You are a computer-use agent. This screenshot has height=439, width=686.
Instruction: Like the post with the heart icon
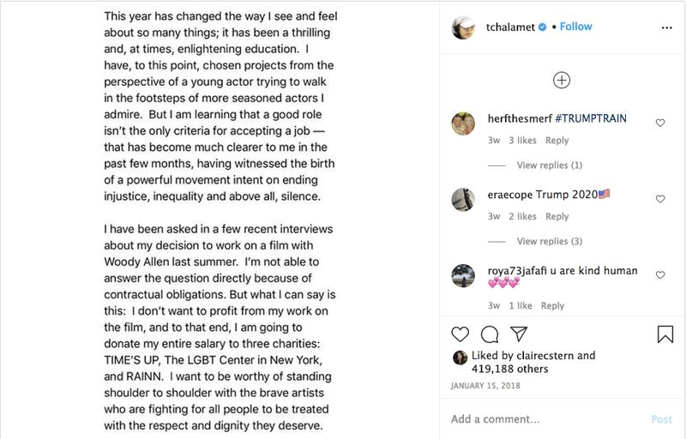click(x=460, y=334)
